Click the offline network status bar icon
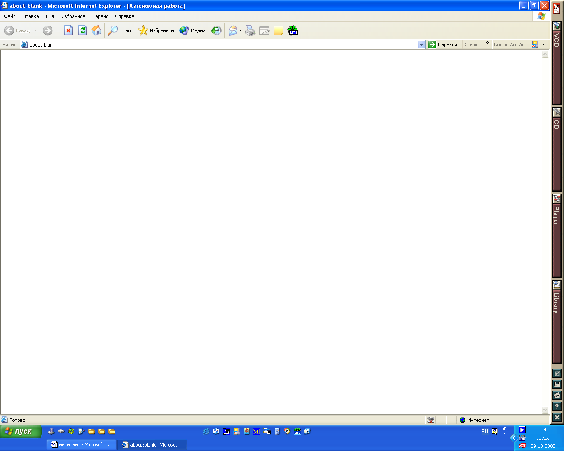The height and width of the screenshot is (451, 564). [431, 420]
